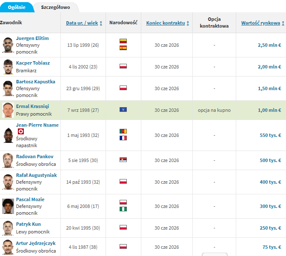The image size is (286, 256).
Task: Open Rafał Augustyniak player profile
Action: [37, 175]
